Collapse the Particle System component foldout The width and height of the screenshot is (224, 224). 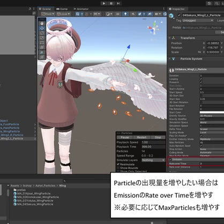(169, 59)
